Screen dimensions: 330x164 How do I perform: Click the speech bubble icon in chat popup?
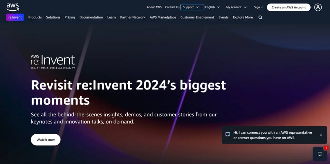coord(228,135)
